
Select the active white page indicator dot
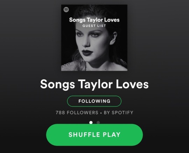click(91, 122)
